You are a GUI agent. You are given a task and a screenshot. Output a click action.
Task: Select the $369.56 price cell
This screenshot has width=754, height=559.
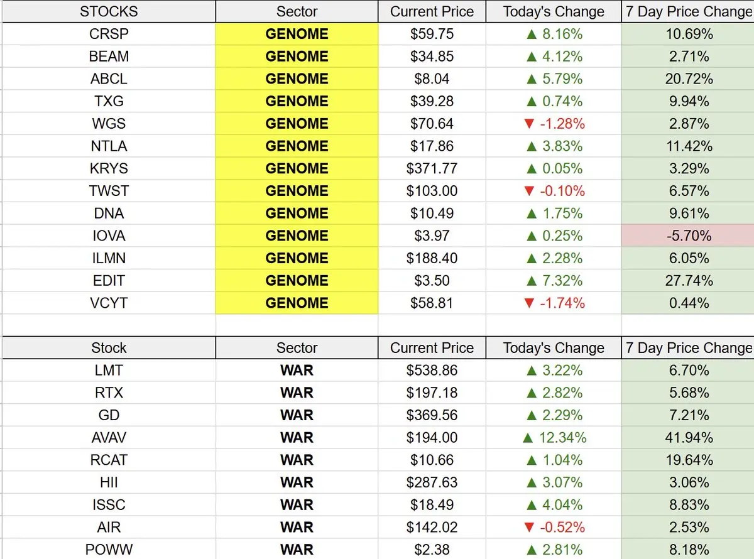click(x=432, y=415)
